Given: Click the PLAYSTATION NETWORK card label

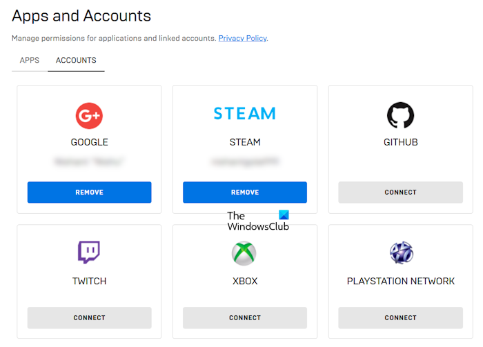Looking at the screenshot, I should 400,281.
